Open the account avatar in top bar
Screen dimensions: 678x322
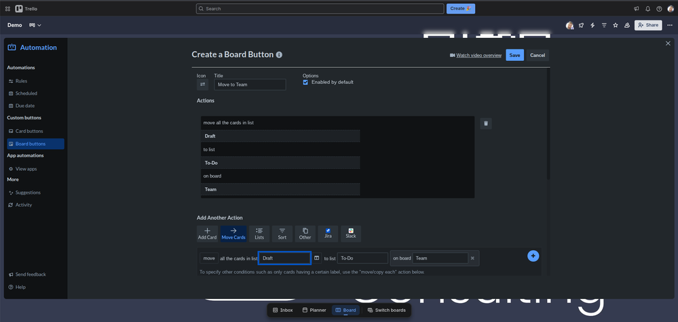[x=671, y=9]
